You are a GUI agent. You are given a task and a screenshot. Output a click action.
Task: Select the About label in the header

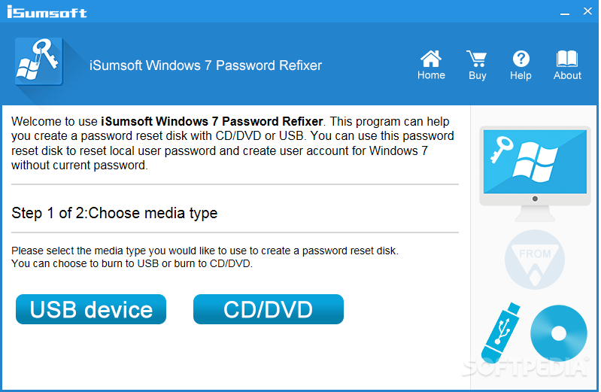(567, 75)
